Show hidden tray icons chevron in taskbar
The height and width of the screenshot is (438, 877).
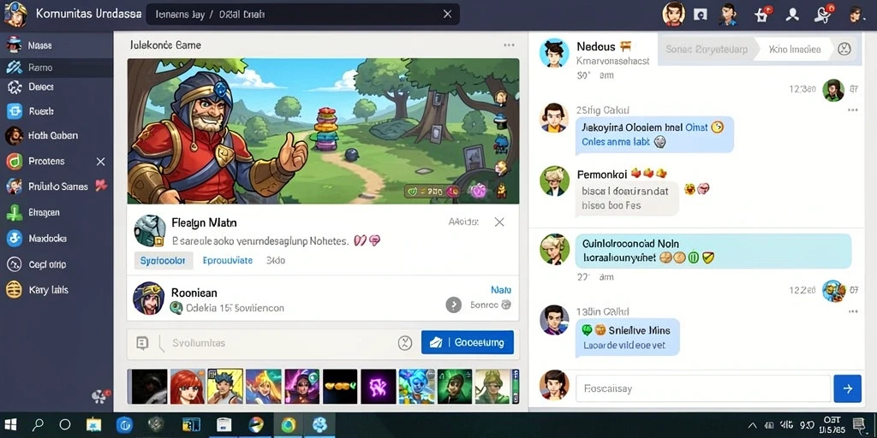click(x=752, y=425)
